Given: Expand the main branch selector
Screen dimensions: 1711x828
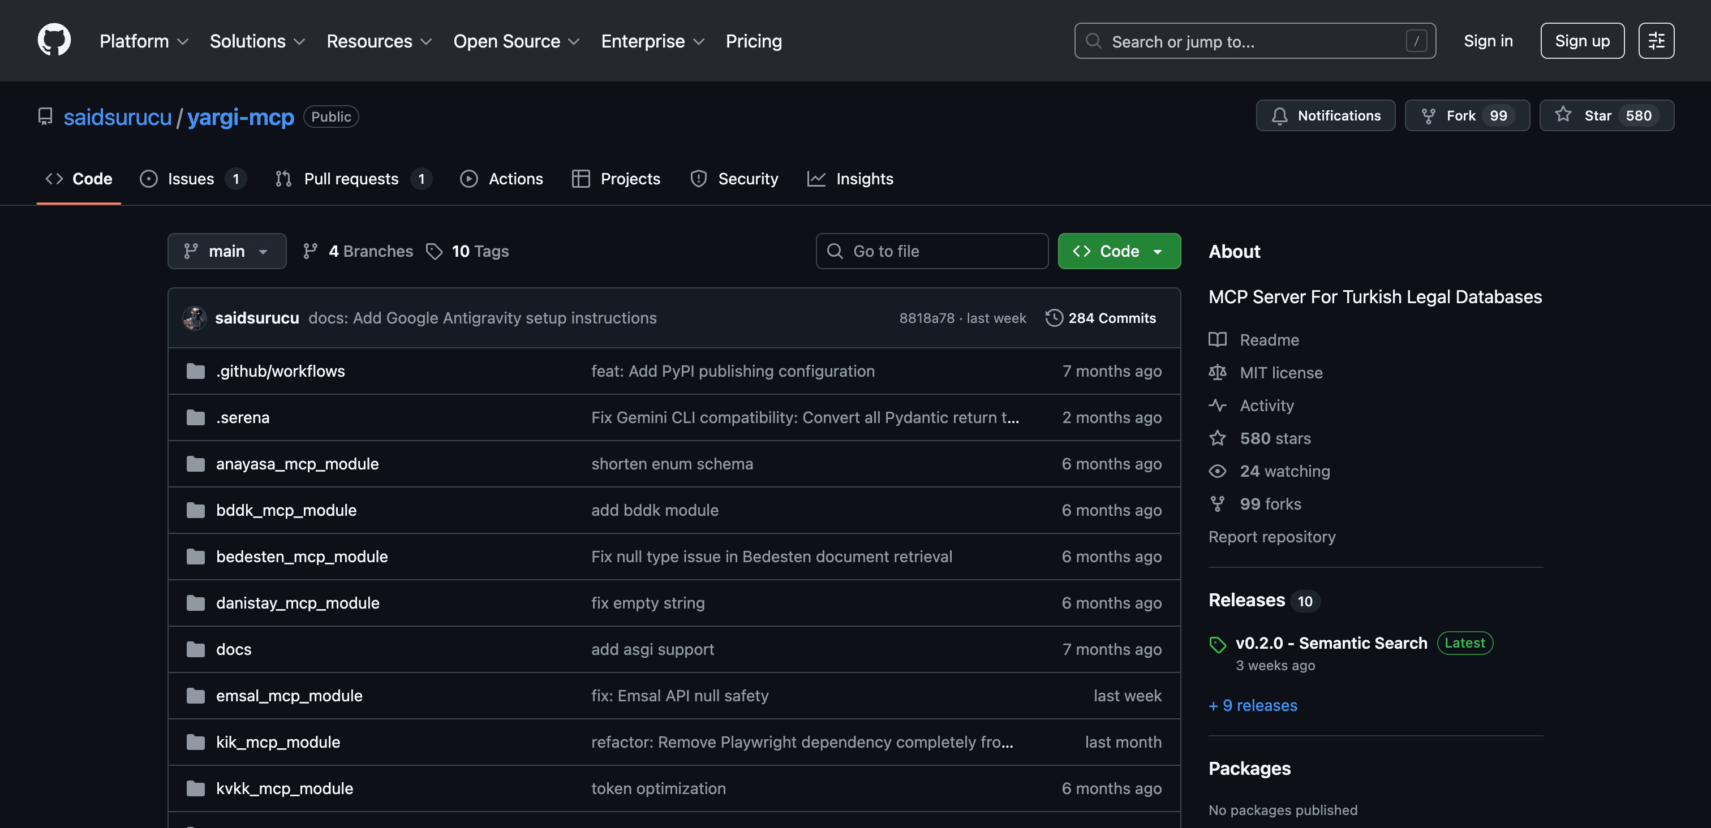Looking at the screenshot, I should tap(226, 251).
